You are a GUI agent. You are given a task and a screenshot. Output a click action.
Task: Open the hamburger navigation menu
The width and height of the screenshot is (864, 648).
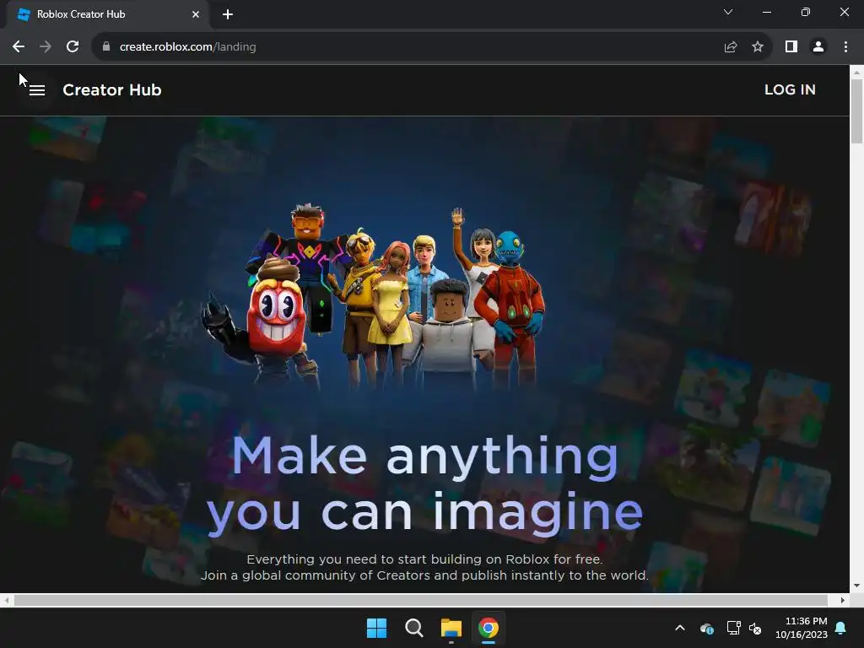pos(37,89)
